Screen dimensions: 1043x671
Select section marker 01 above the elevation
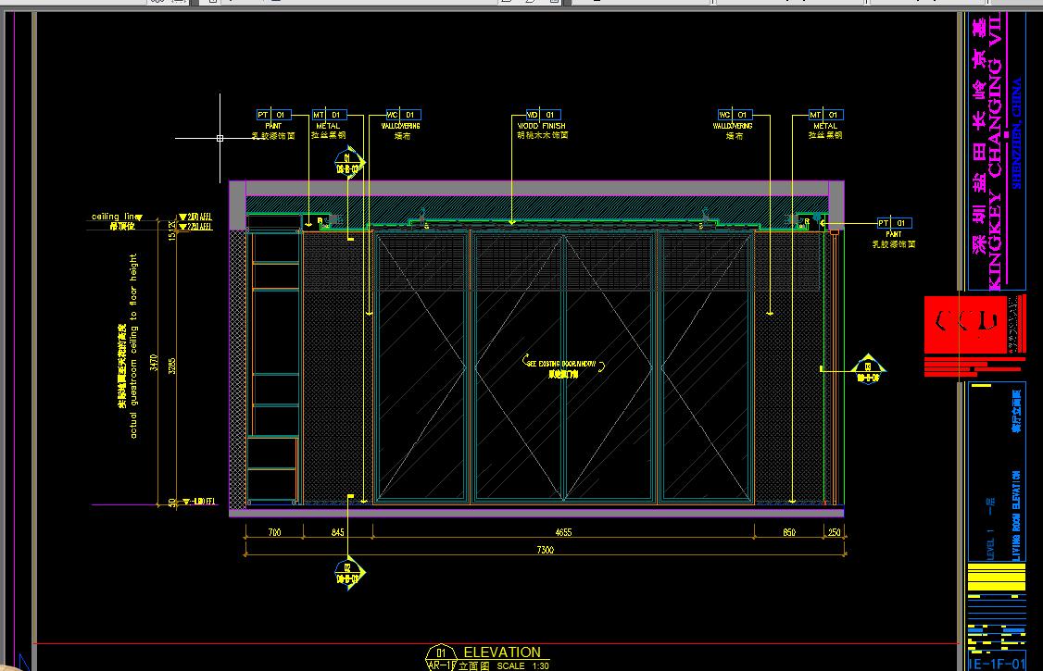click(348, 164)
